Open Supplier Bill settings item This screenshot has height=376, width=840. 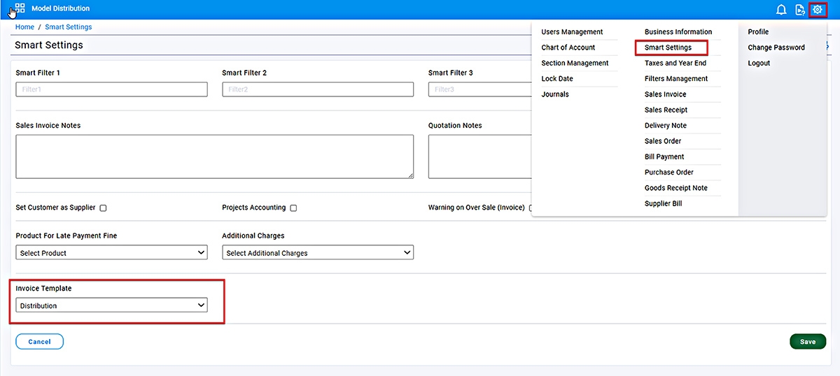(x=663, y=203)
